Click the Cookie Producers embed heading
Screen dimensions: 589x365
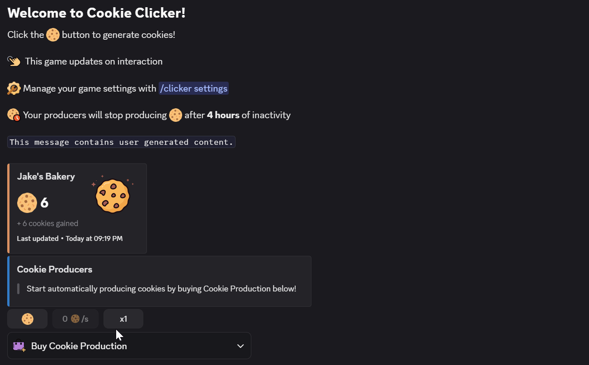click(x=55, y=269)
